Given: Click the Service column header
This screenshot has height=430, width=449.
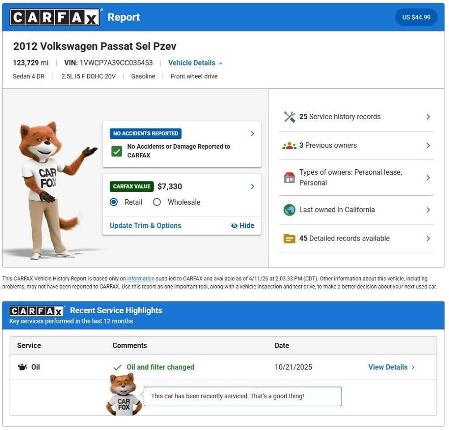Looking at the screenshot, I should point(29,346).
